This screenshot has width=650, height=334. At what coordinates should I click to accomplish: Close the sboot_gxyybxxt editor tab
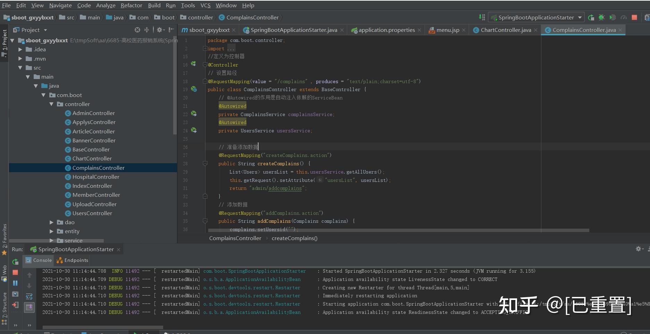click(234, 30)
